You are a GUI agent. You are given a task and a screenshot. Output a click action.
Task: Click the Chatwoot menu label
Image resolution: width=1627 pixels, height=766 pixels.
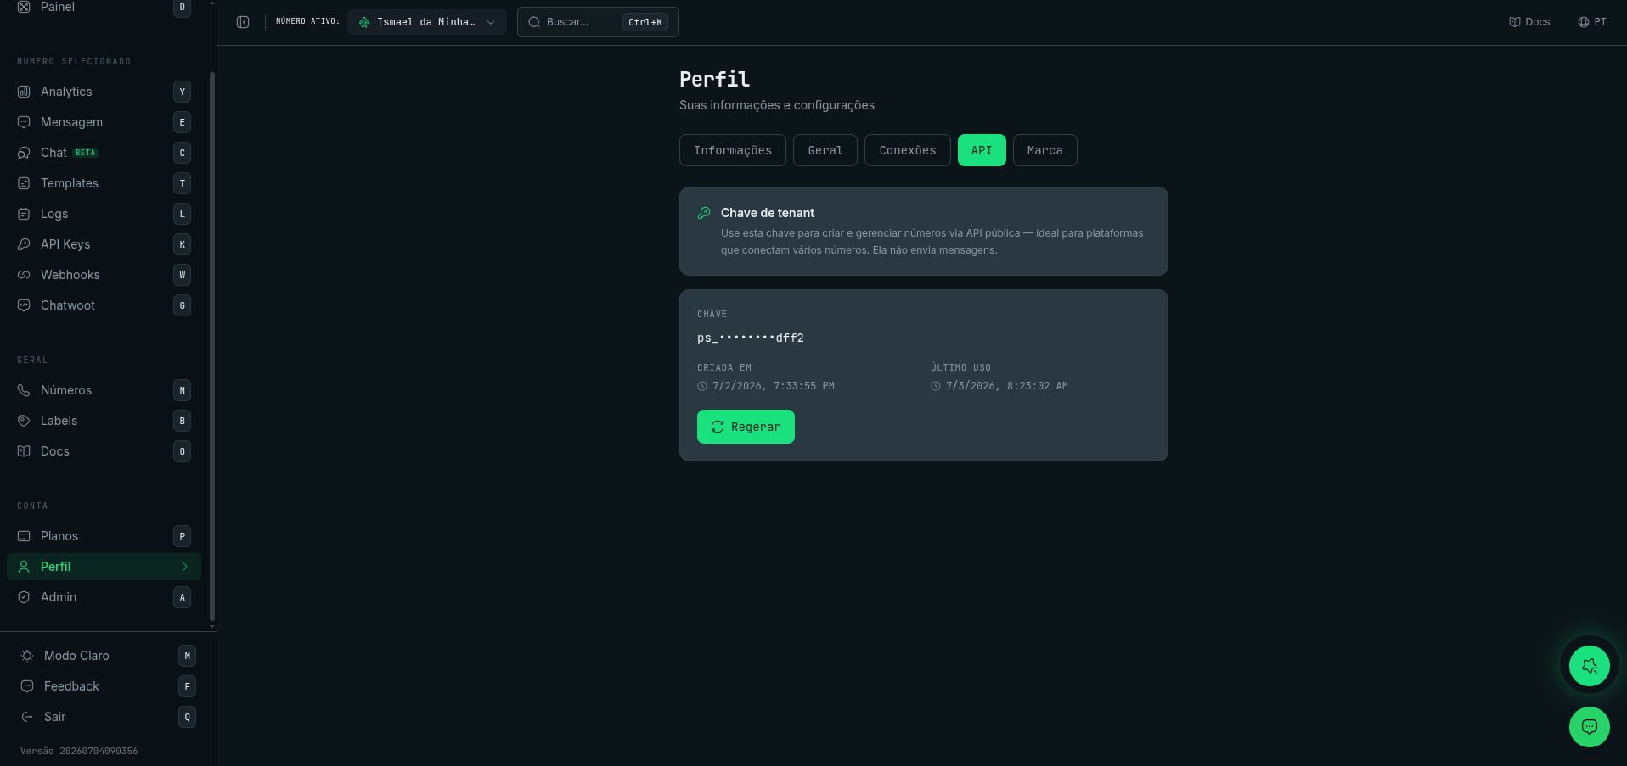(68, 305)
